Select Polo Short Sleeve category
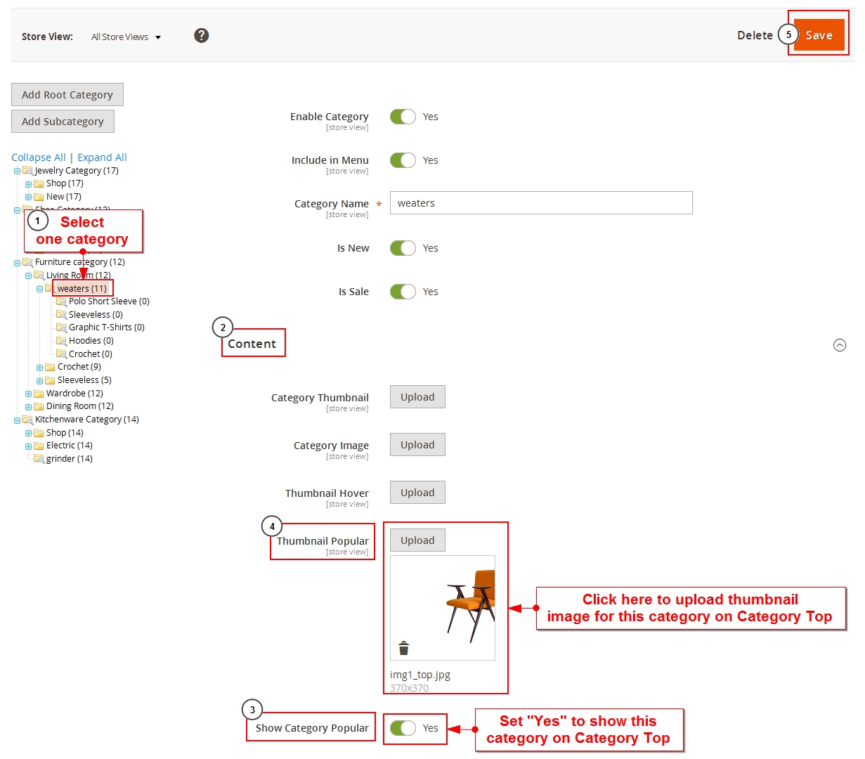 pyautogui.click(x=108, y=301)
